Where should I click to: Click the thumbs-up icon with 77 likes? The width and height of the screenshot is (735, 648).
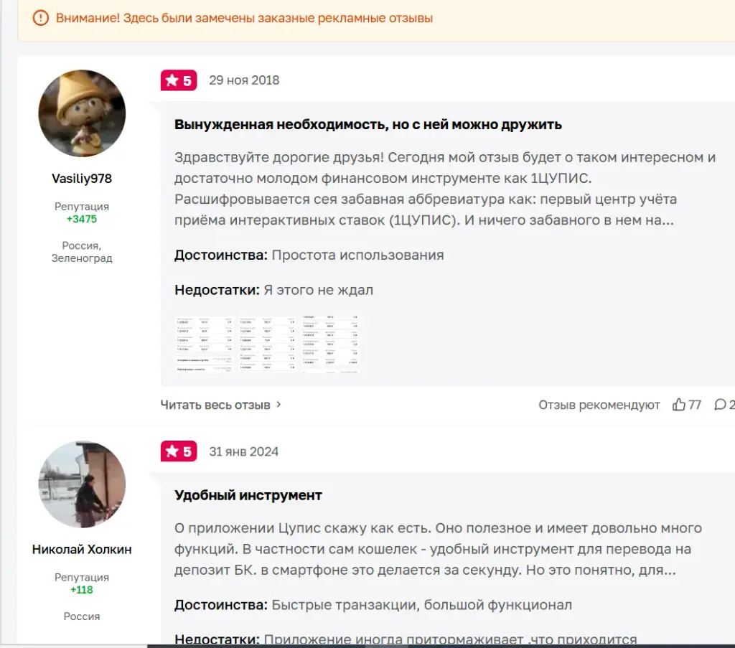point(679,404)
